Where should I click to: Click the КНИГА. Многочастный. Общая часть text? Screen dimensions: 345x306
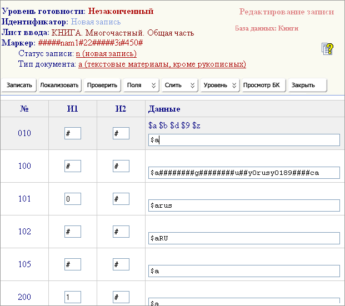tap(123, 33)
